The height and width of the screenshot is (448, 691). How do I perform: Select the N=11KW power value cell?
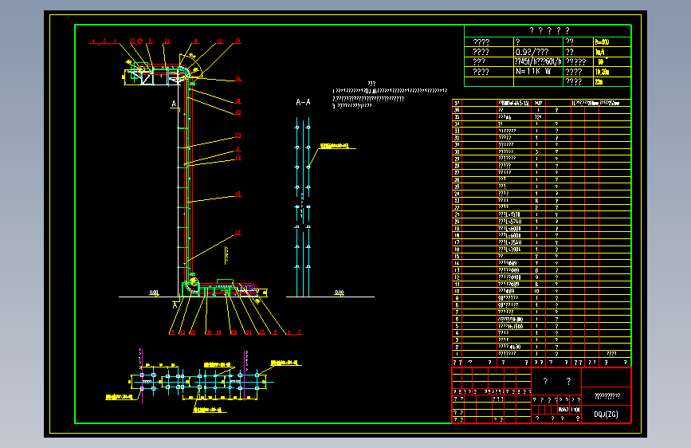[538, 72]
